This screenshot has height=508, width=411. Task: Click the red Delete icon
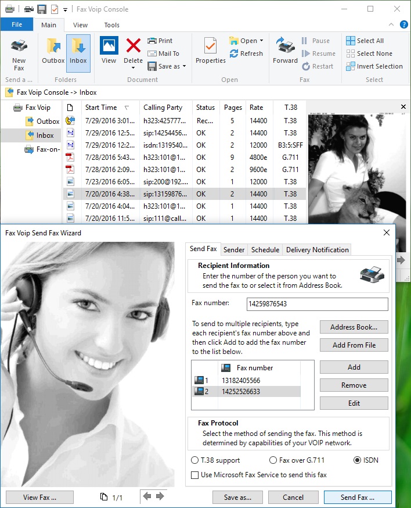[133, 46]
